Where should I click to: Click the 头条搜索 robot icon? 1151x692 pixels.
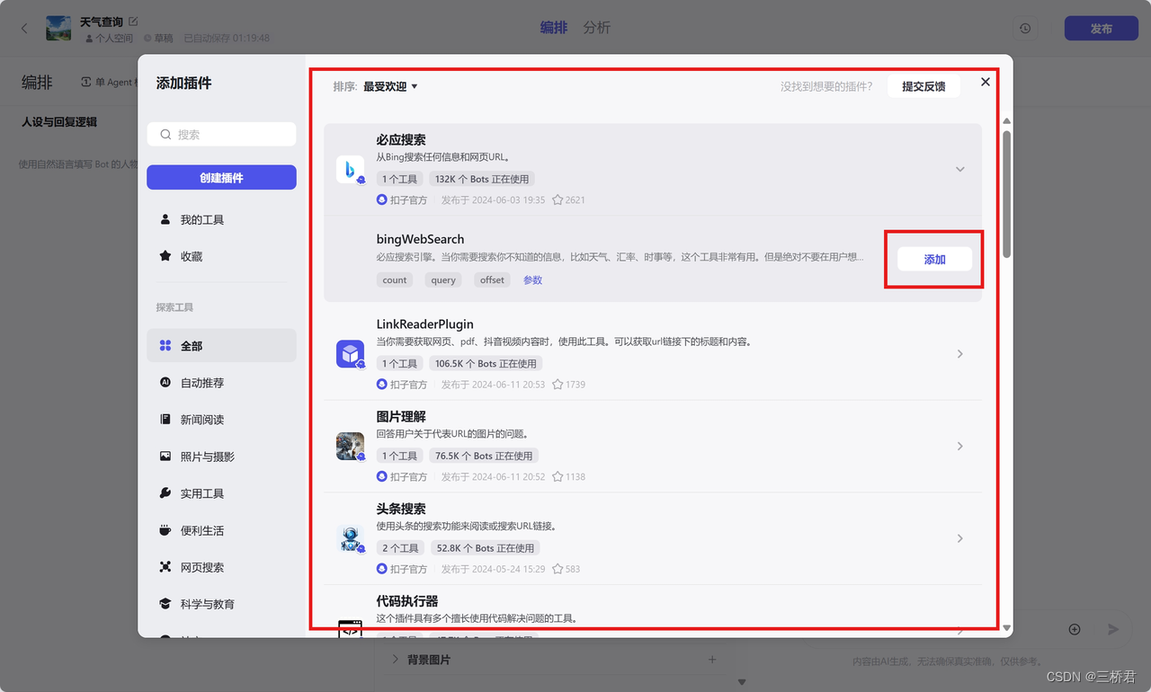tap(350, 538)
